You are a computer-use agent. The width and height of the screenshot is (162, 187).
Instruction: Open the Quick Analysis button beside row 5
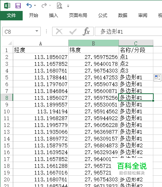[157, 78]
